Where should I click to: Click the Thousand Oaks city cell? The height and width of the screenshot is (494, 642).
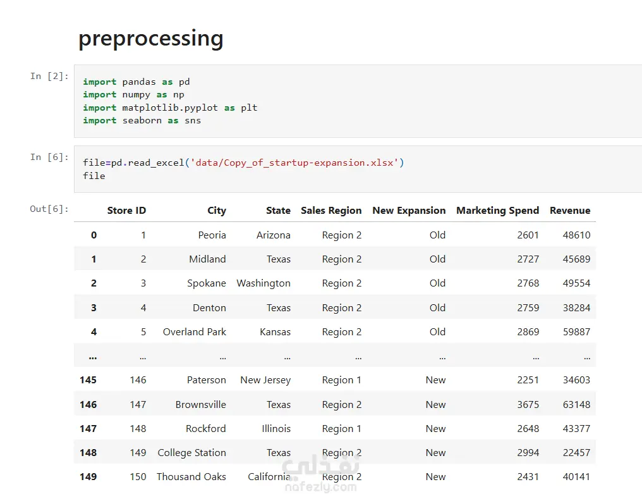tap(191, 477)
